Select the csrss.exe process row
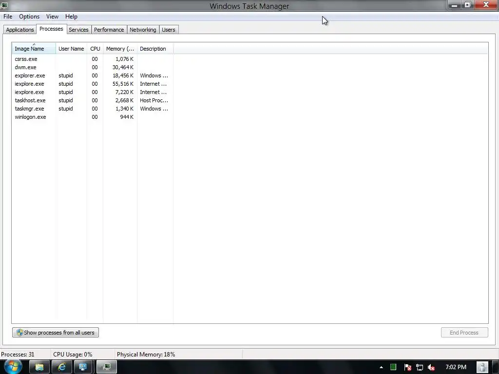499x374 pixels. [92, 59]
